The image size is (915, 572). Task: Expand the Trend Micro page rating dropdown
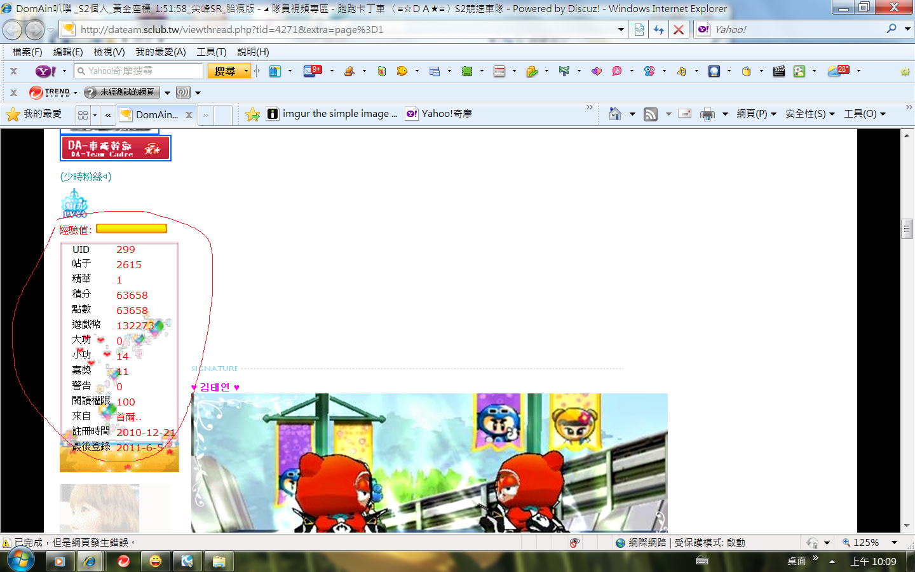tap(167, 93)
